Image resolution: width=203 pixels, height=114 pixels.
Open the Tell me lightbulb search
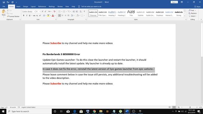click(79, 6)
